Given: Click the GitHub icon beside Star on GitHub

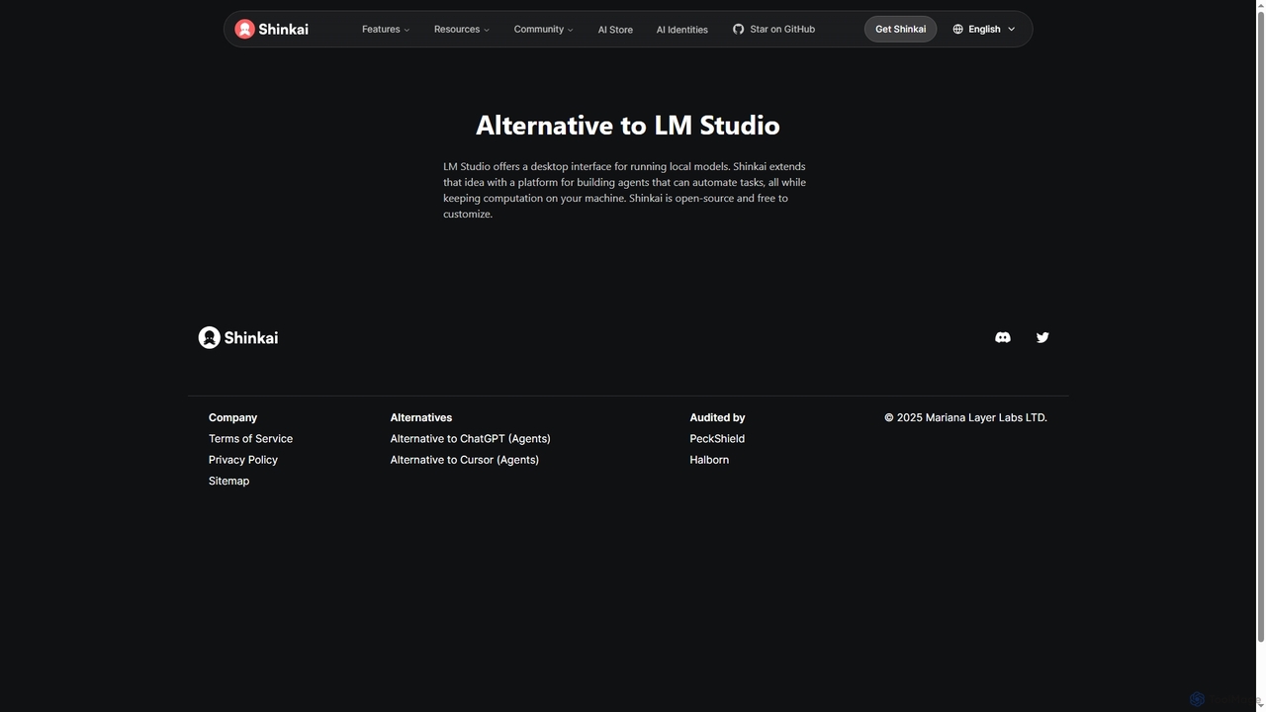Looking at the screenshot, I should [738, 30].
